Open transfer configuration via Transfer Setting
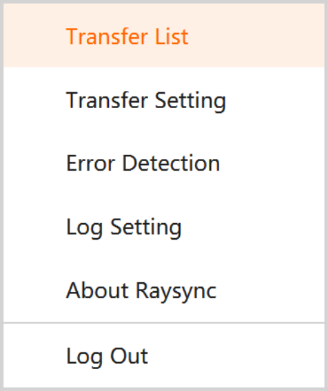The image size is (328, 391). click(x=164, y=101)
